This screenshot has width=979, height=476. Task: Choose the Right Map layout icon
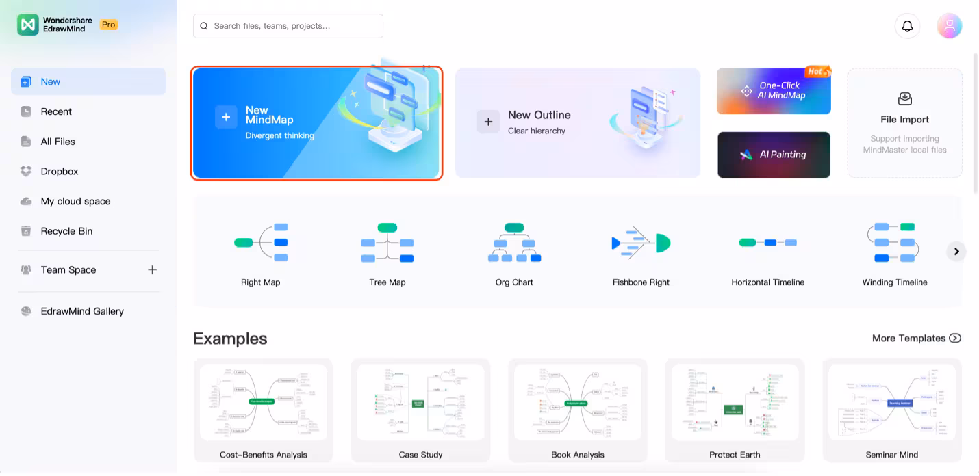pos(261,242)
